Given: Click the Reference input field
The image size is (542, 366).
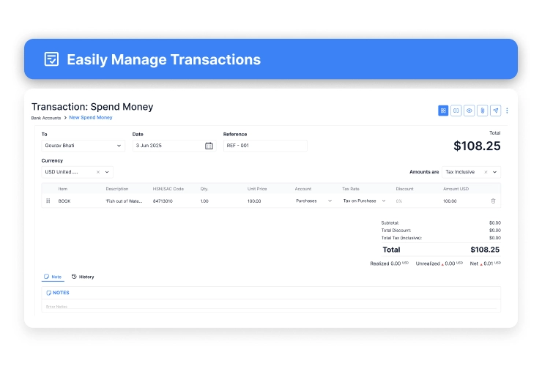Looking at the screenshot, I should click(264, 146).
